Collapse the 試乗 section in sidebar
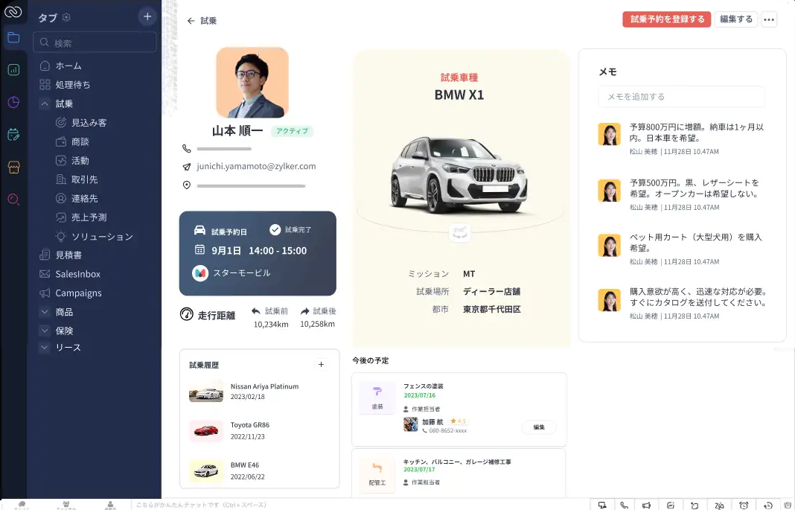Screen dimensions: 795x510 (45, 103)
